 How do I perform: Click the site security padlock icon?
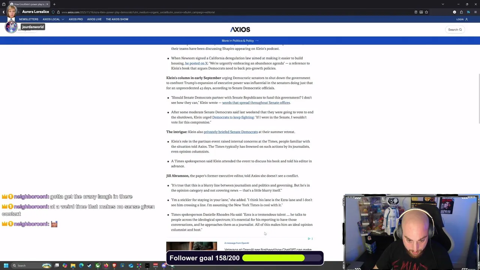[x=58, y=12]
